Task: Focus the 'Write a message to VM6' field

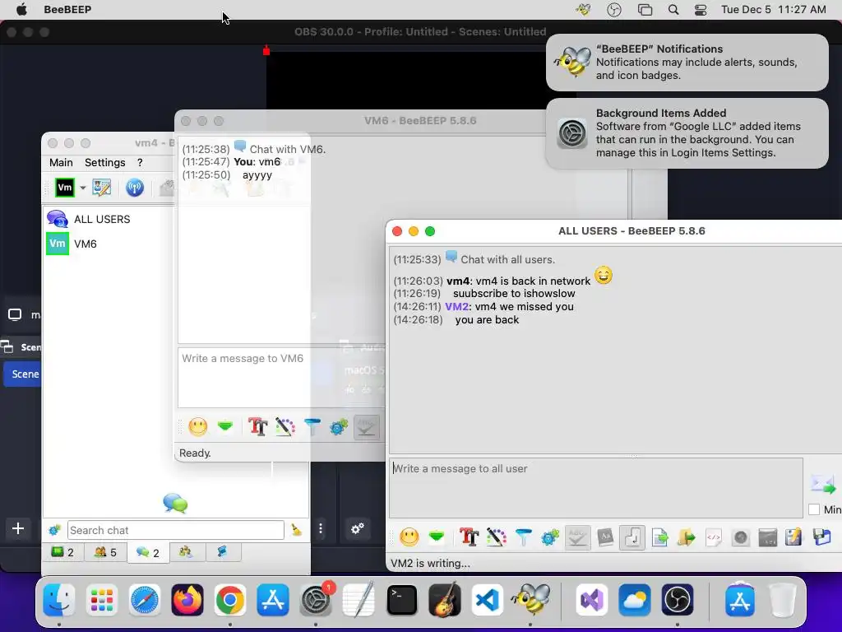Action: click(x=281, y=378)
